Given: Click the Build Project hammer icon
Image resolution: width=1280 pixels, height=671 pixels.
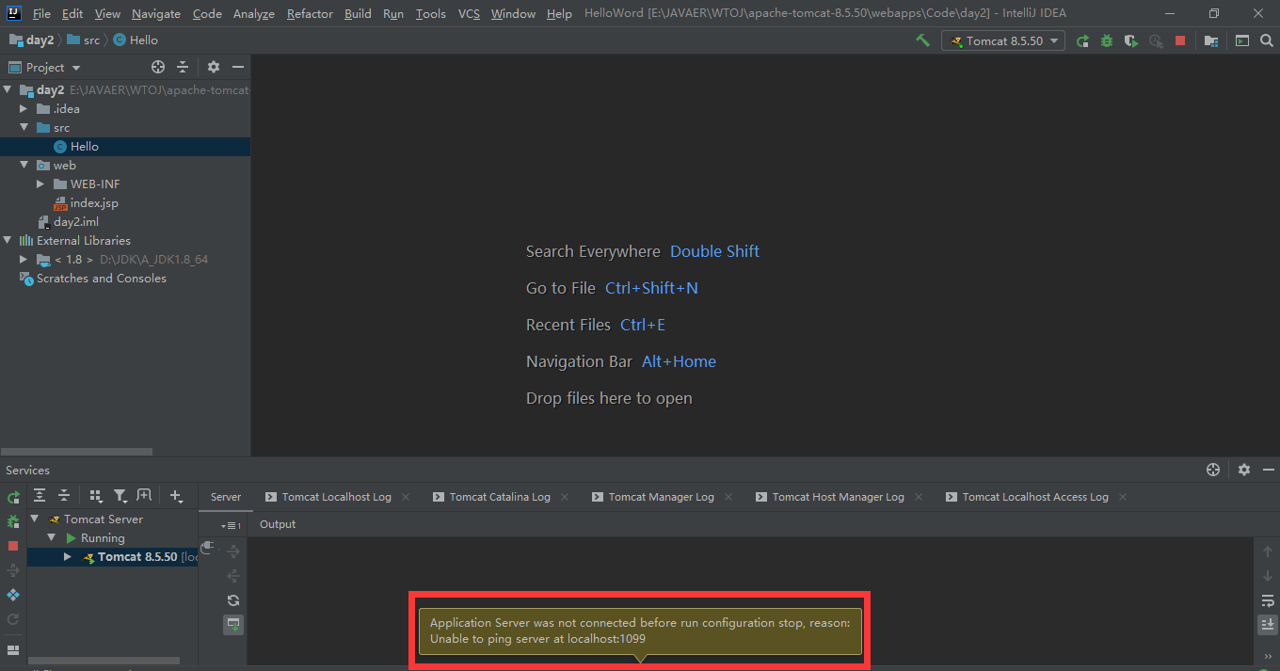Looking at the screenshot, I should [922, 40].
